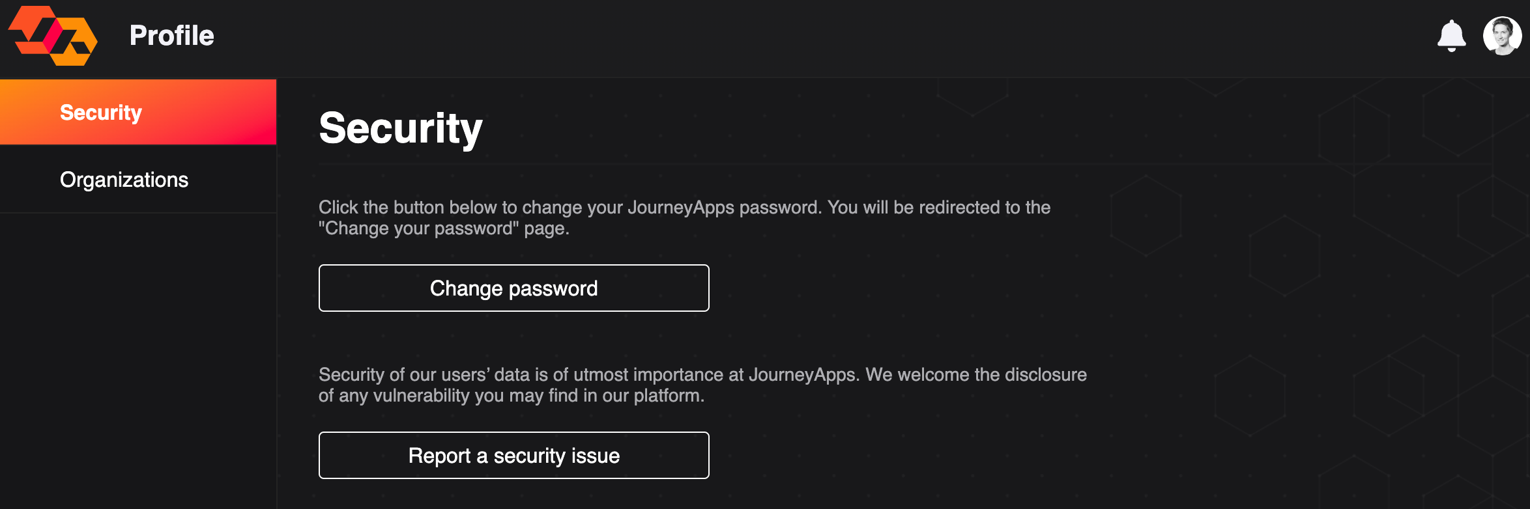The height and width of the screenshot is (509, 1530).
Task: Click the vulnerability disclosure paragraph text
Action: tap(702, 385)
